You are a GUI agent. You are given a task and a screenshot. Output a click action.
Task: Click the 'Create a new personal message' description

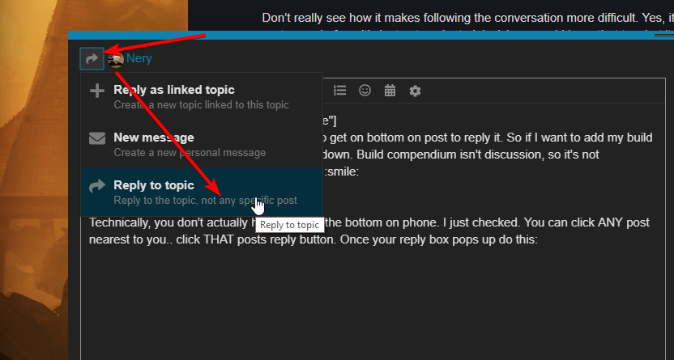tap(190, 152)
